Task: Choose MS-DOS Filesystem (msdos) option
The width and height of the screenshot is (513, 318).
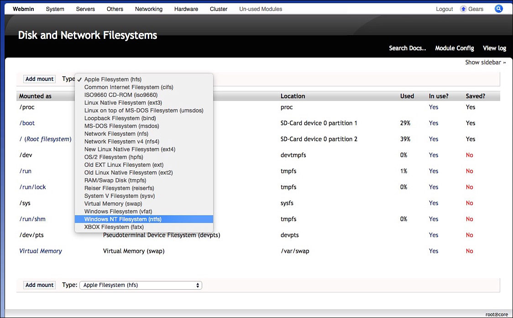Action: tap(144, 126)
